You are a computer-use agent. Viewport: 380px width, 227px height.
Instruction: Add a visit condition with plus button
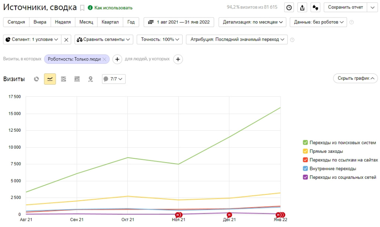point(117,59)
